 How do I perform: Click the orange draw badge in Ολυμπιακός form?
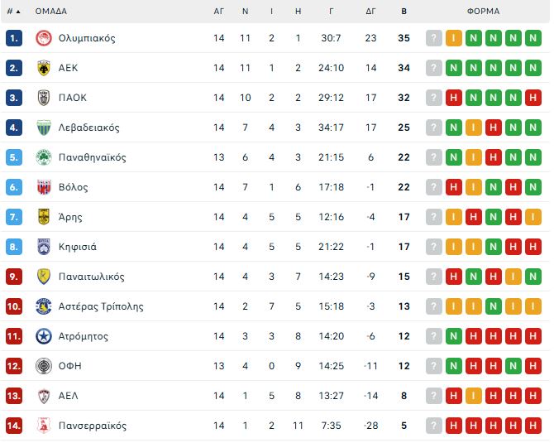pyautogui.click(x=454, y=38)
